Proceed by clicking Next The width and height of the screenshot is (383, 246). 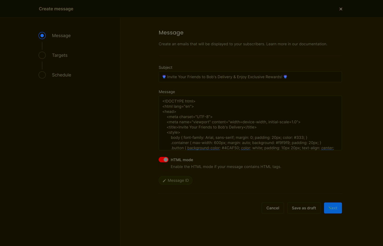click(x=333, y=208)
